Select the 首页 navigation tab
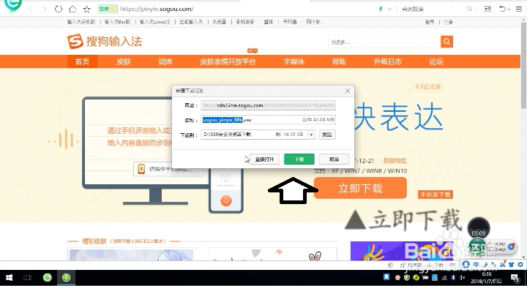This screenshot has height=286, width=527. pos(82,61)
